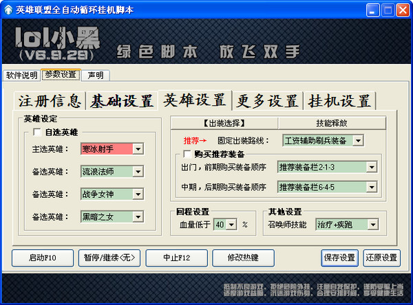Image resolution: width=413 pixels, height=305 pixels.
Task: Click the 出门，前期购买装备顺序 label
Action: (x=224, y=167)
